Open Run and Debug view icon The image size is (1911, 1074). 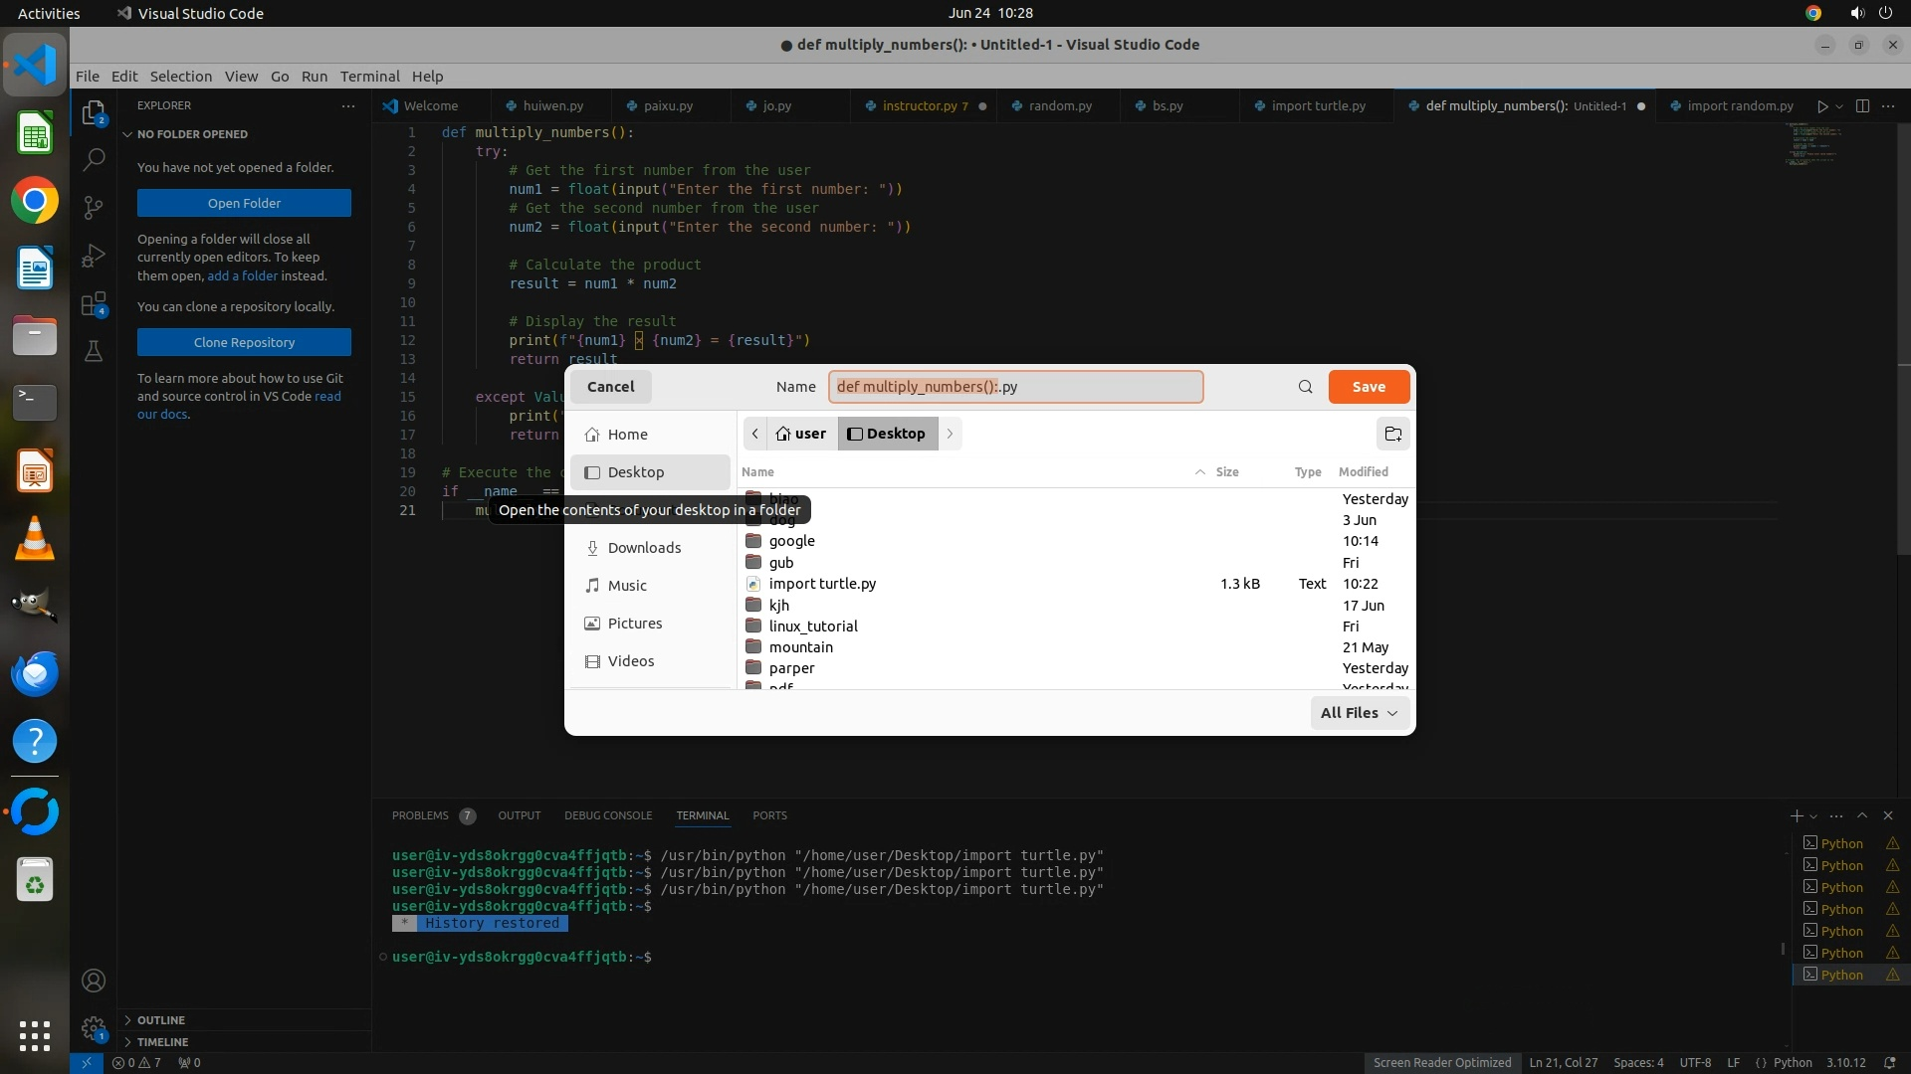pyautogui.click(x=94, y=256)
